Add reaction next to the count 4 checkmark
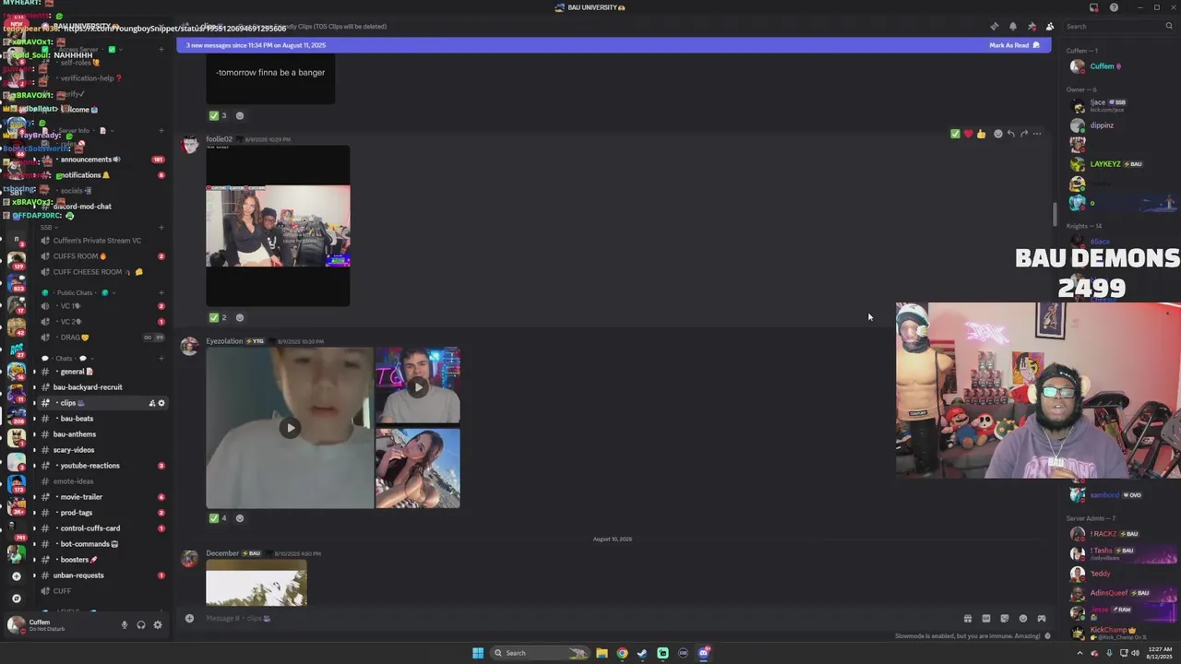The height and width of the screenshot is (664, 1181). tap(240, 517)
